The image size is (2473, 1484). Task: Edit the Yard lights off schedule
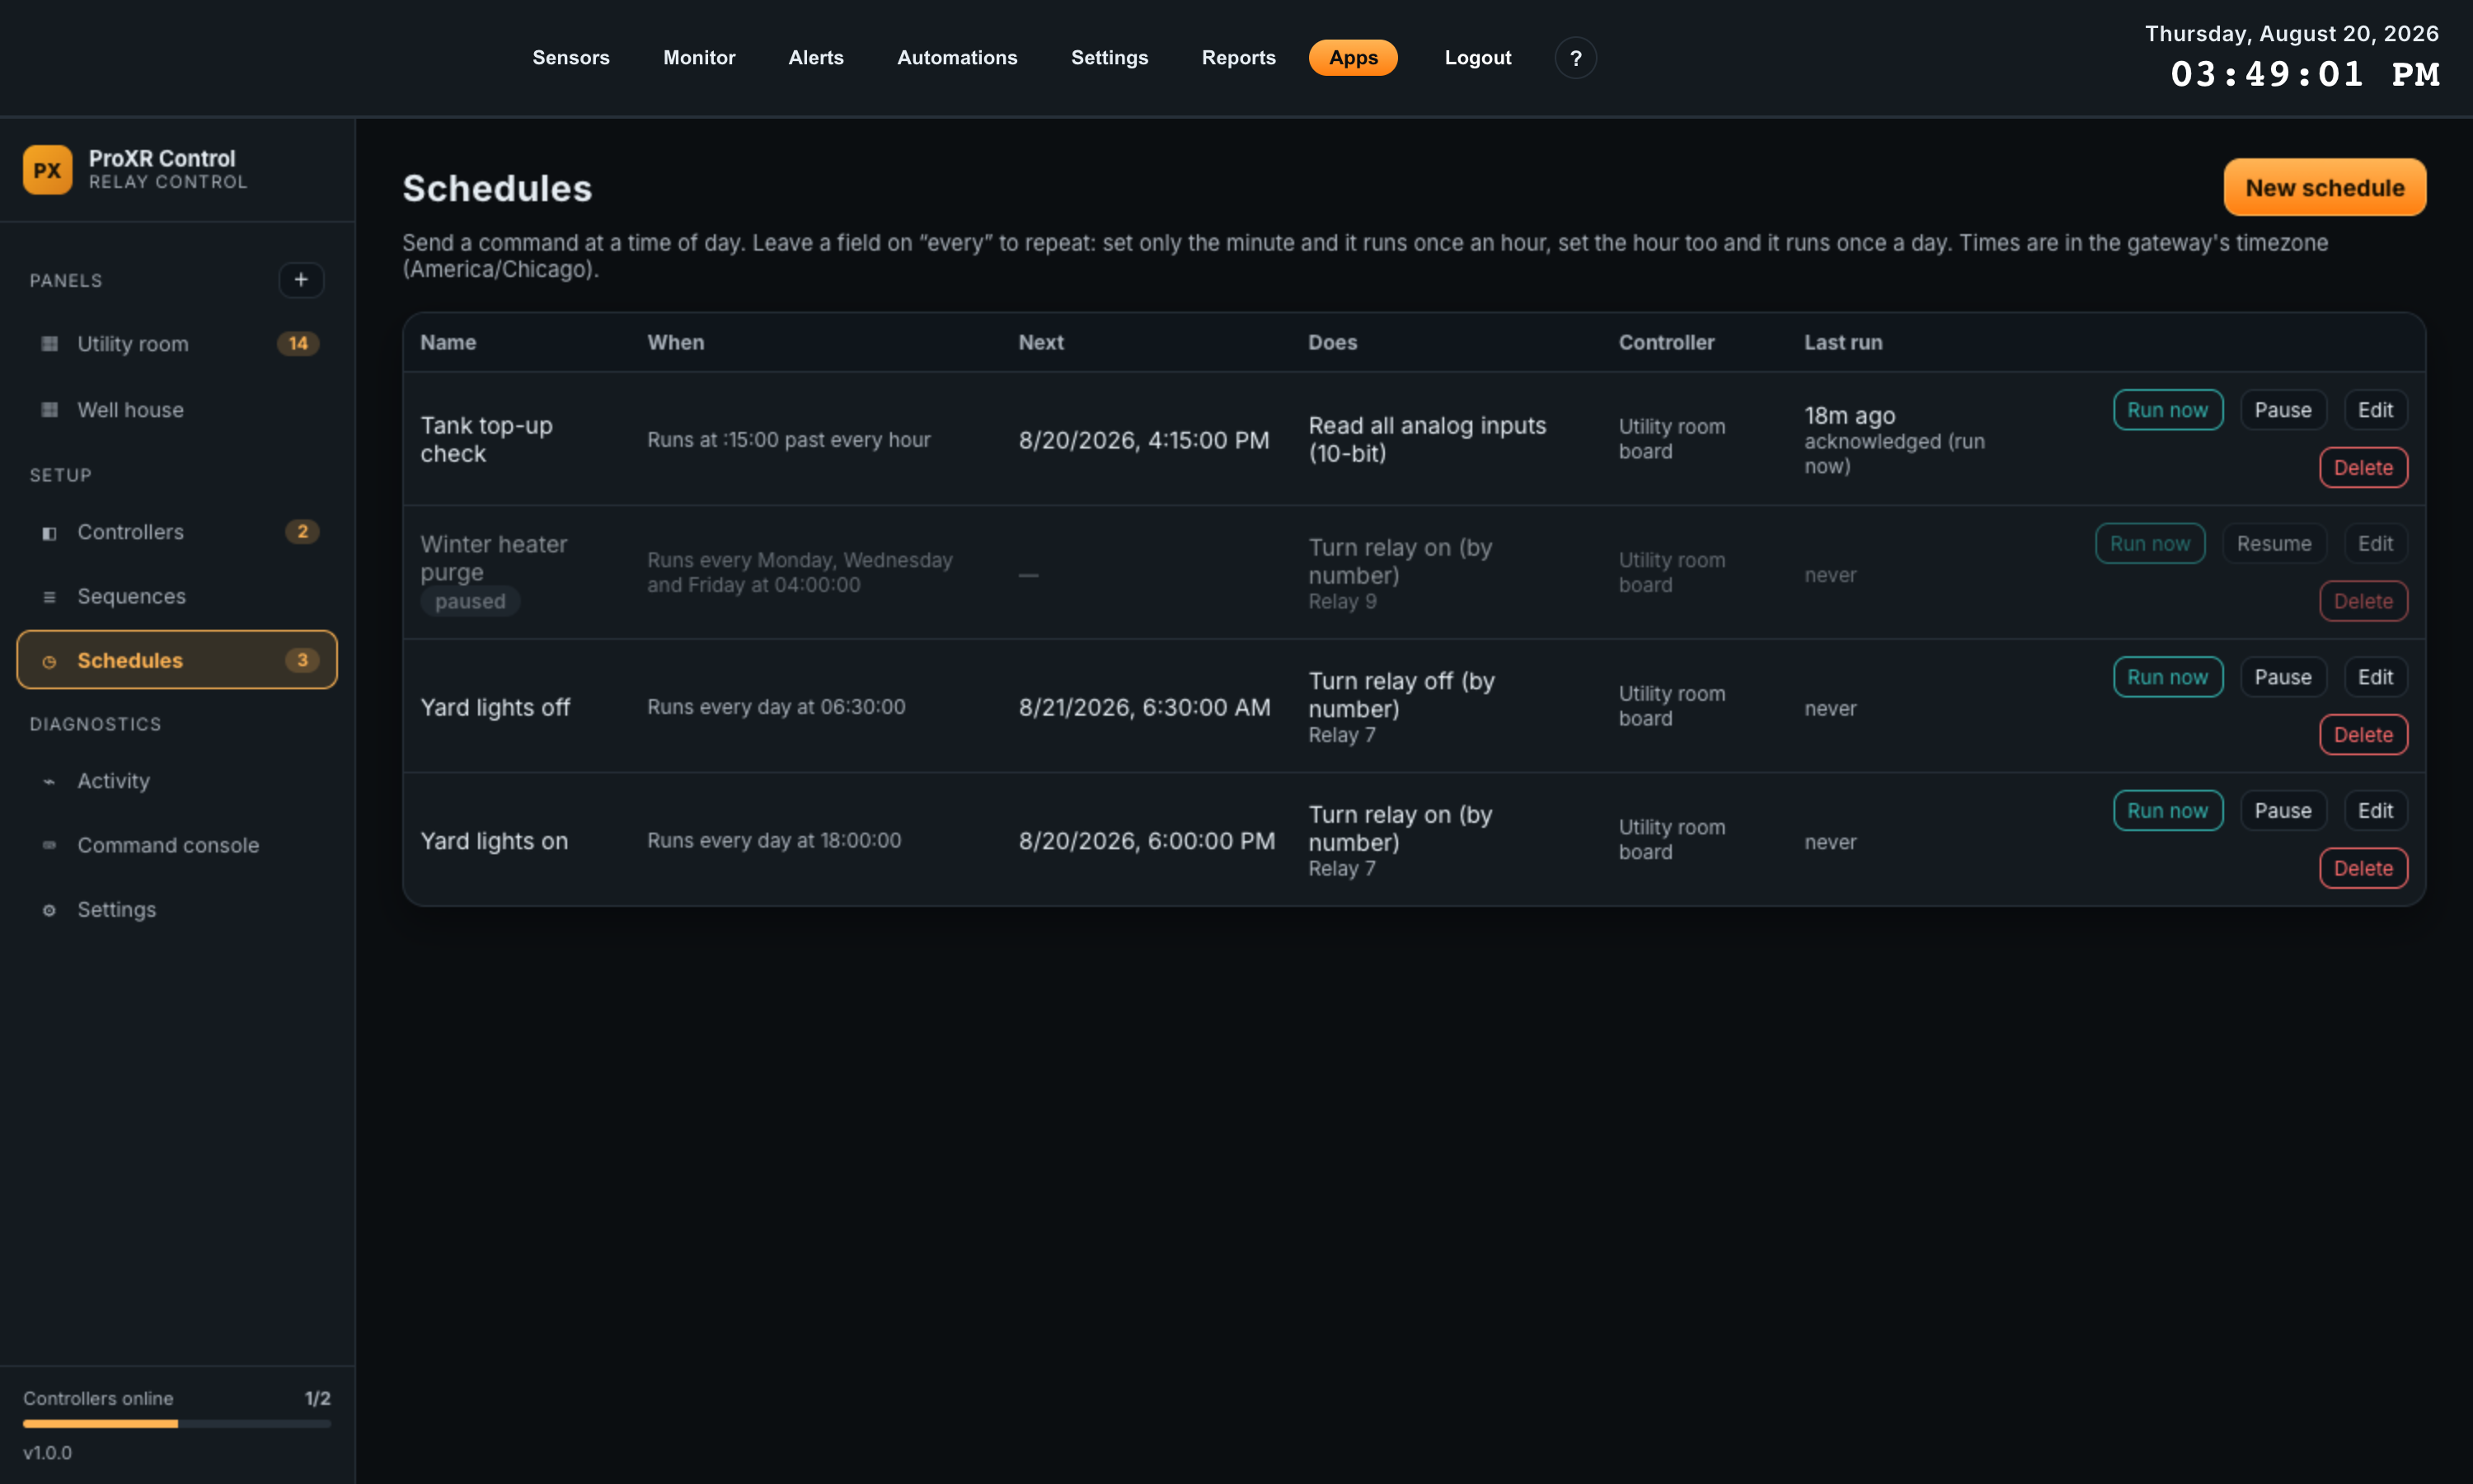point(2376,678)
